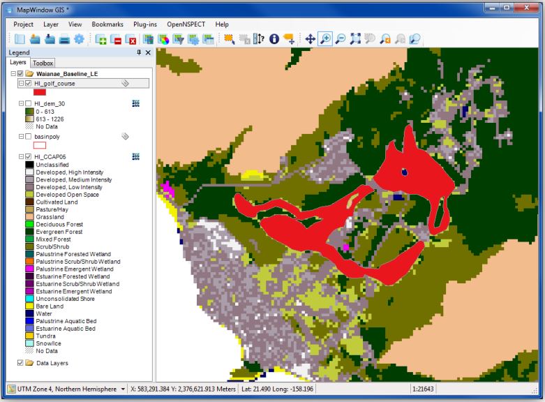Toggle the Data Layers group checkbox
545x402 pixels.
(20, 363)
